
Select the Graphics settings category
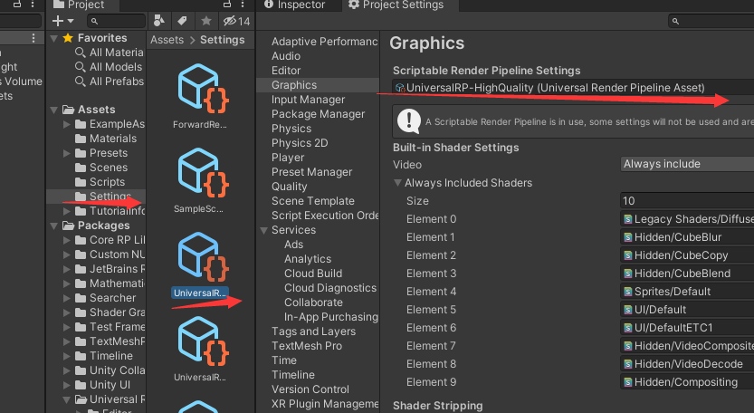pyautogui.click(x=318, y=85)
